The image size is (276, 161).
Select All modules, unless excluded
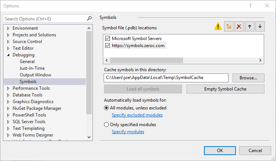107,108
